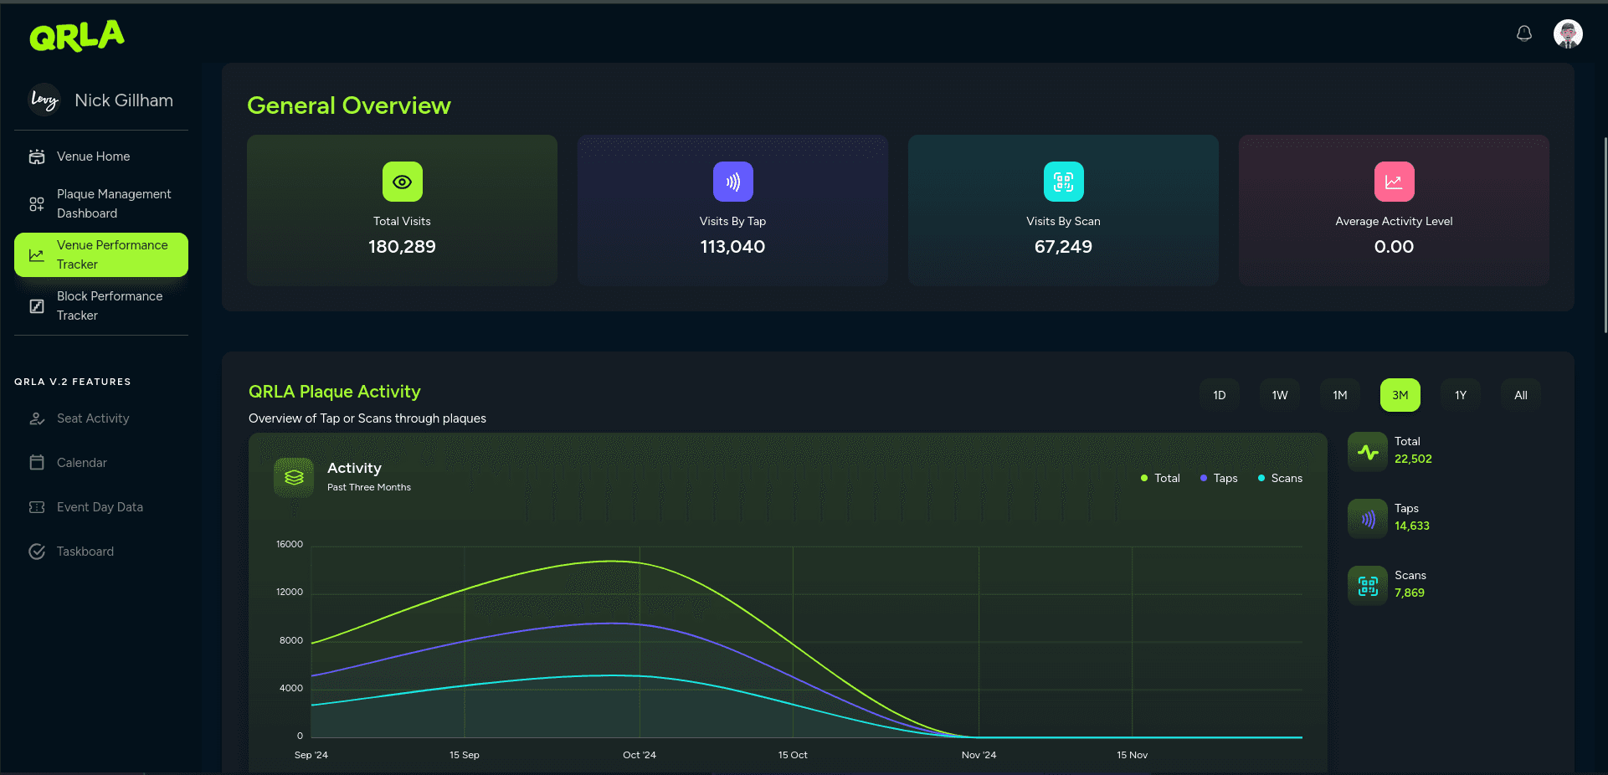1608x775 pixels.
Task: Go to Seat Activity
Action: point(101,418)
